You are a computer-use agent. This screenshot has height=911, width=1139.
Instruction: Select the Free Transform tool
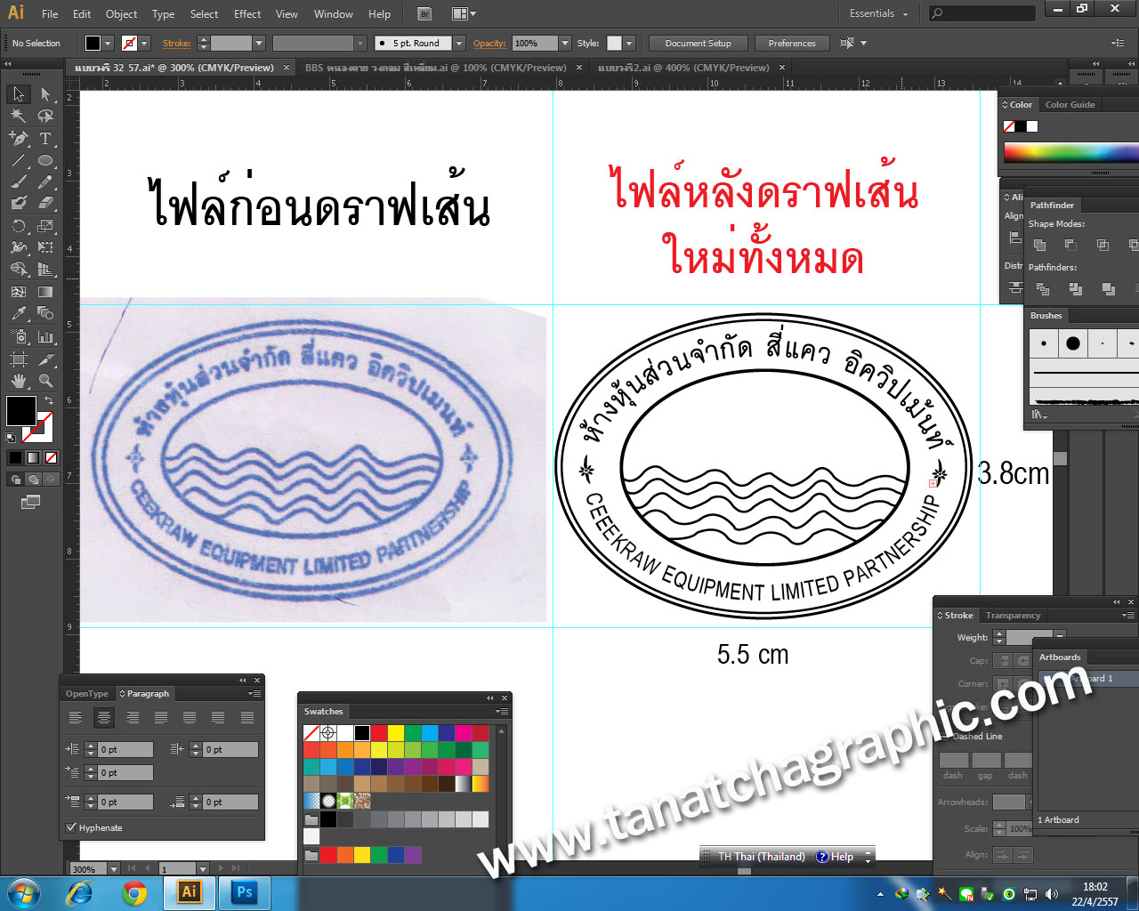coord(45,247)
